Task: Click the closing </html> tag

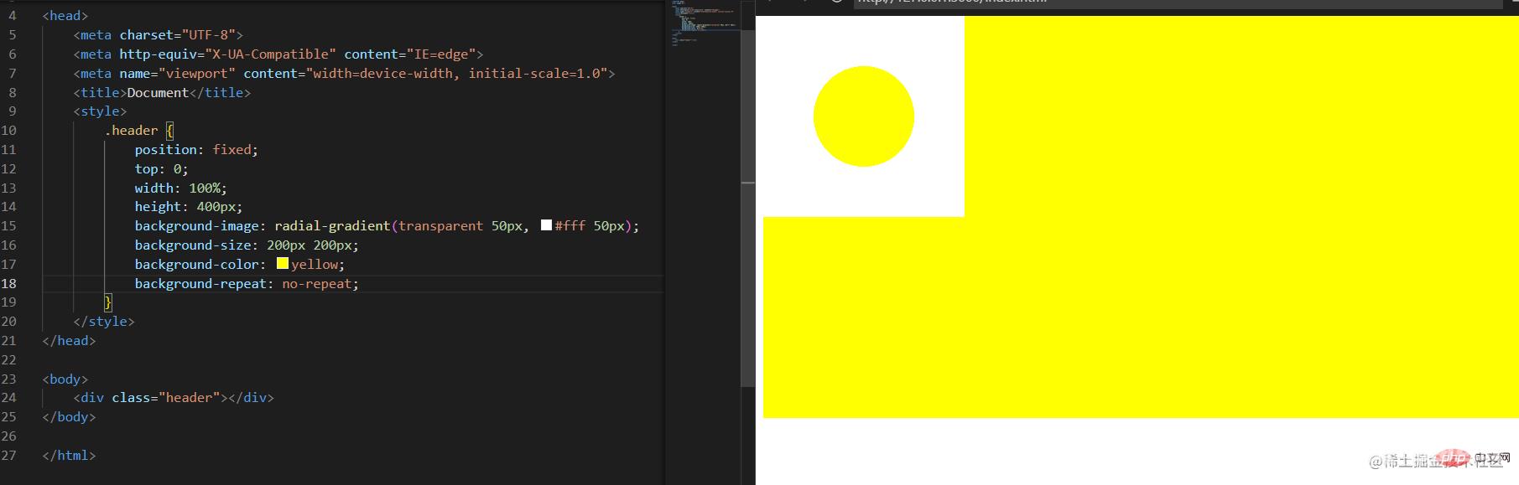Action: coord(69,455)
